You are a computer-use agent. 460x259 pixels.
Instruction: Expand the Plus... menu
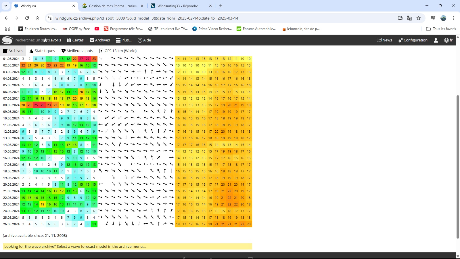[x=124, y=40]
